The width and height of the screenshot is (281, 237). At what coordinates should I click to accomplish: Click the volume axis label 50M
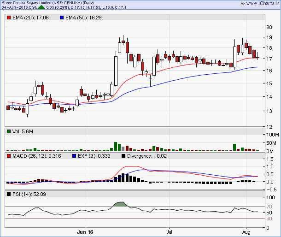tap(271, 143)
